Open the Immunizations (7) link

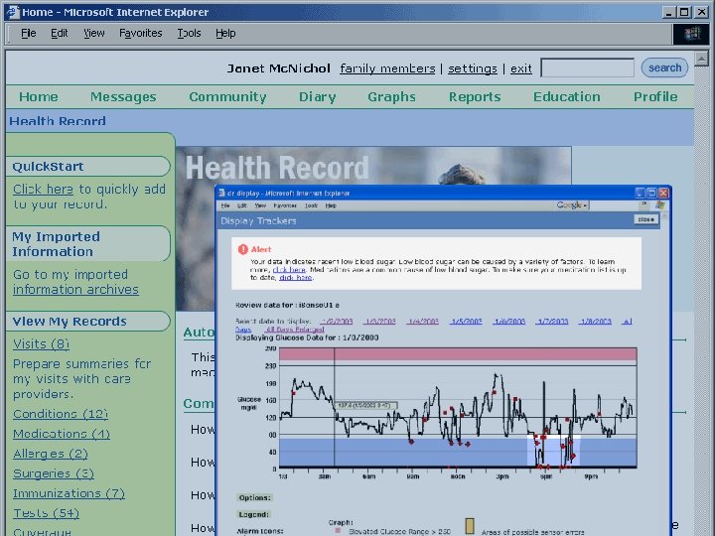[69, 493]
